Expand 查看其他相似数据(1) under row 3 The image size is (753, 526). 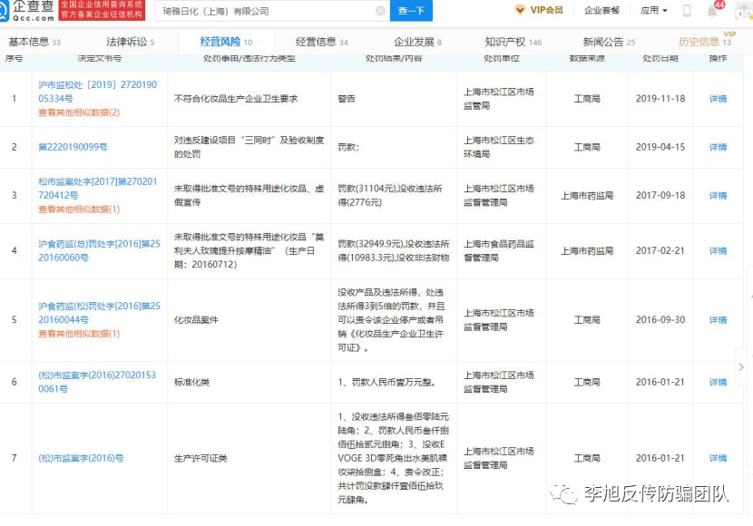click(x=79, y=209)
